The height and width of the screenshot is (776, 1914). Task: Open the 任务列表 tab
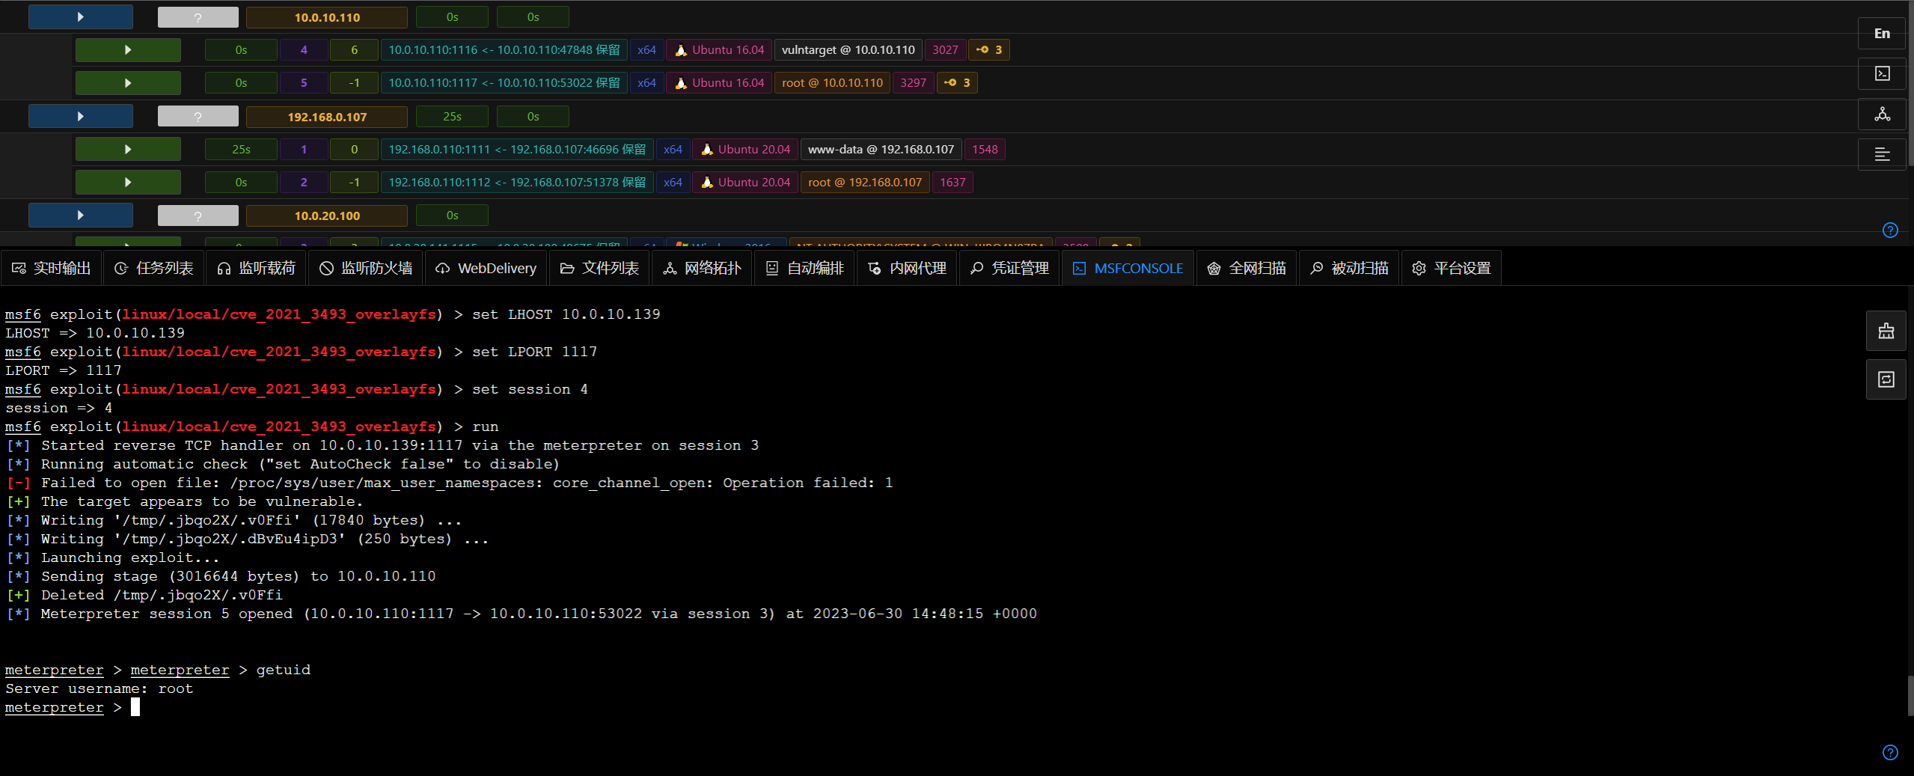pos(154,268)
